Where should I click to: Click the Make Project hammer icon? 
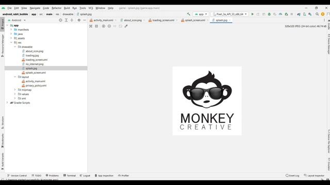click(188, 14)
